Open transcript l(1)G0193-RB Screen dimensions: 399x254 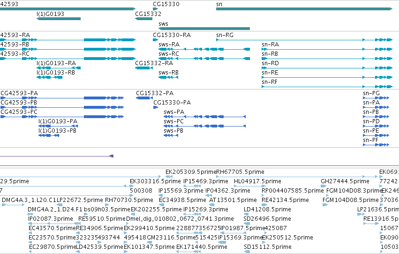(x=49, y=77)
